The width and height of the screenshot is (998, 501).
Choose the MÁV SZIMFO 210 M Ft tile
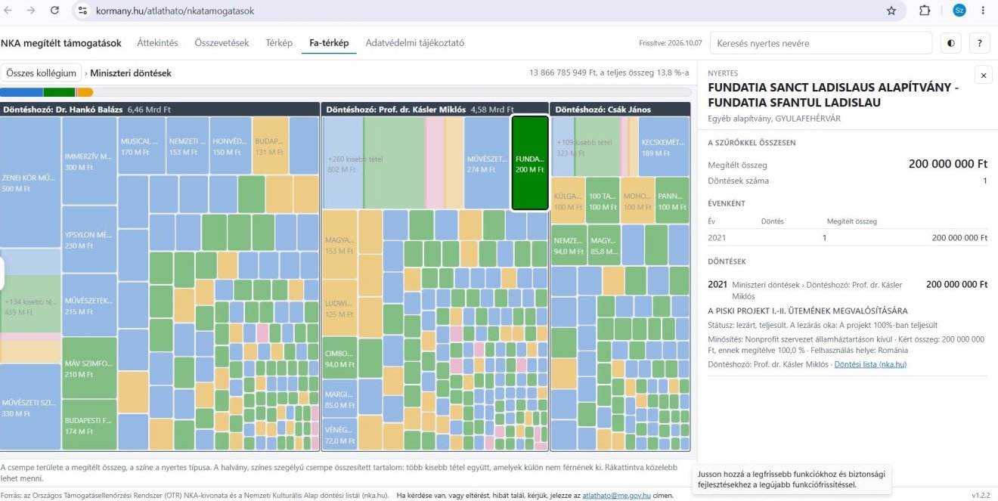click(x=89, y=368)
